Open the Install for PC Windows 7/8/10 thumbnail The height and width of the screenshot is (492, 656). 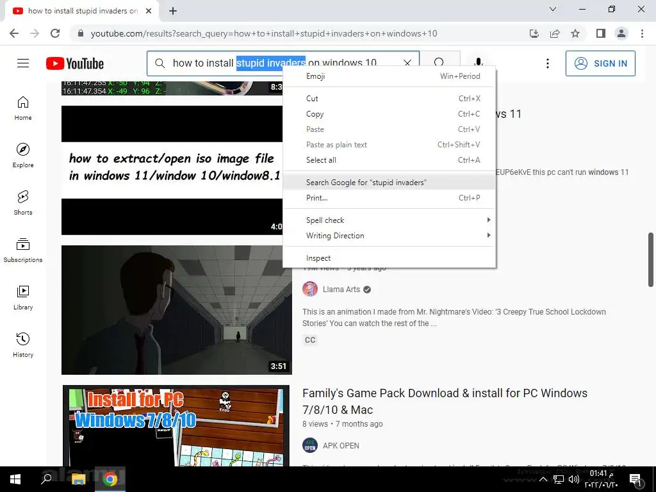click(176, 426)
